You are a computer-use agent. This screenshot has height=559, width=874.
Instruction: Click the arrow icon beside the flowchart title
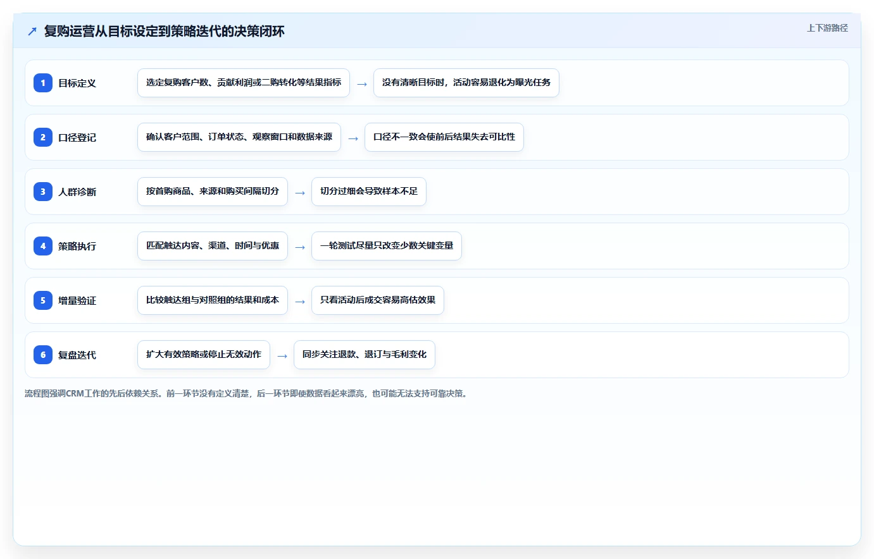(x=32, y=31)
